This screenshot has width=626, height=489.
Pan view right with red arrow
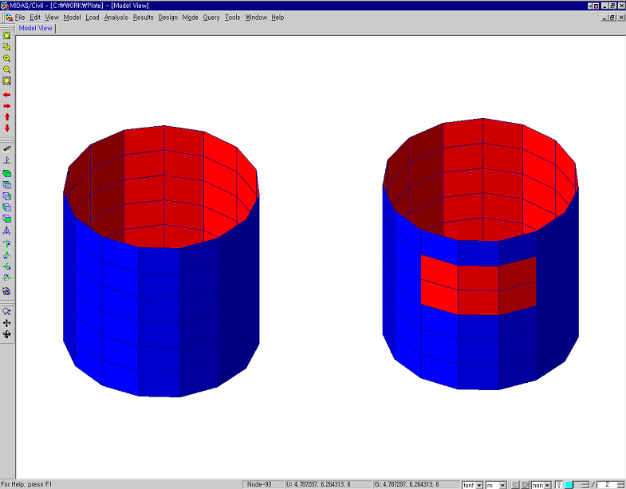(x=7, y=105)
